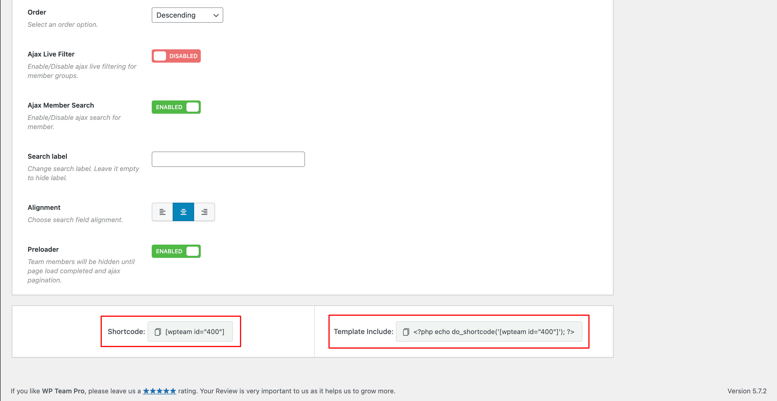The width and height of the screenshot is (777, 401).
Task: Copy the [wpteam id="400"] shortcode text
Action: (x=195, y=331)
